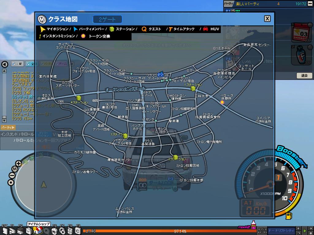The width and height of the screenshot is (314, 235).
Task: Open the パーティ chat channel selector
Action: [8, 127]
